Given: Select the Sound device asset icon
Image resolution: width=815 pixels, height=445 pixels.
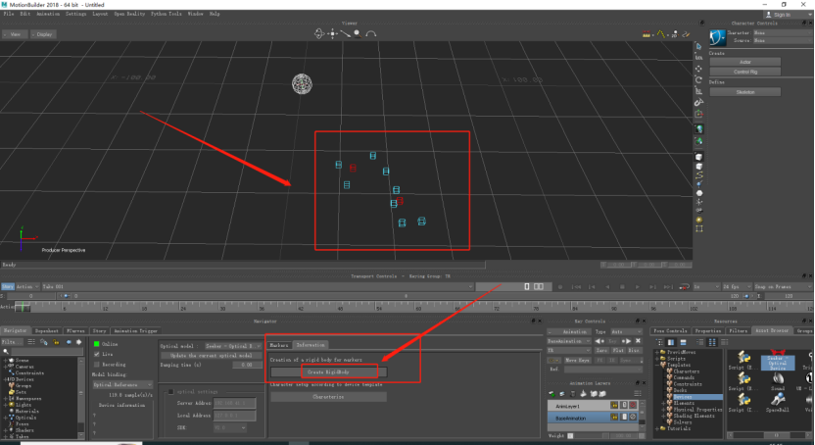Looking at the screenshot, I should 778,378.
